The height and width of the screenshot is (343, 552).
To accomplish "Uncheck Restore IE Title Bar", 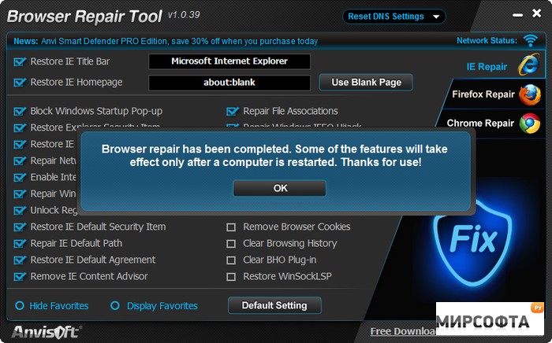I will pos(20,61).
